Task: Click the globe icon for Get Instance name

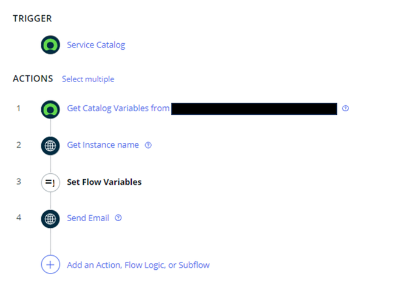Action: 50,146
